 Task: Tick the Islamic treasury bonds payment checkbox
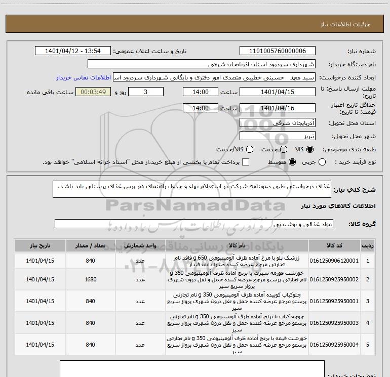246,162
